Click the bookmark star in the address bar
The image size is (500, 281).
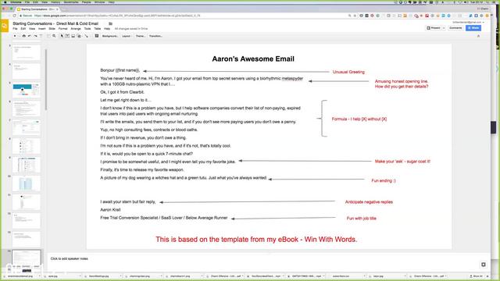point(355,16)
